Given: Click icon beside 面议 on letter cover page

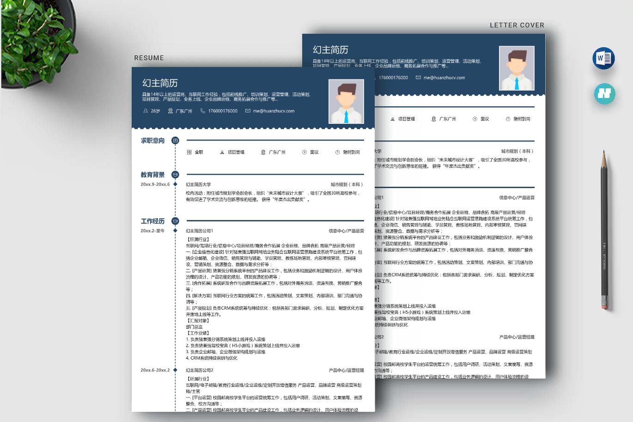Looking at the screenshot, I should tap(475, 119).
